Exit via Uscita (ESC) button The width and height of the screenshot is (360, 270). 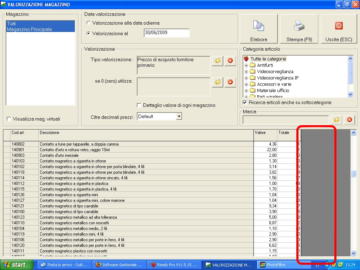(x=339, y=29)
